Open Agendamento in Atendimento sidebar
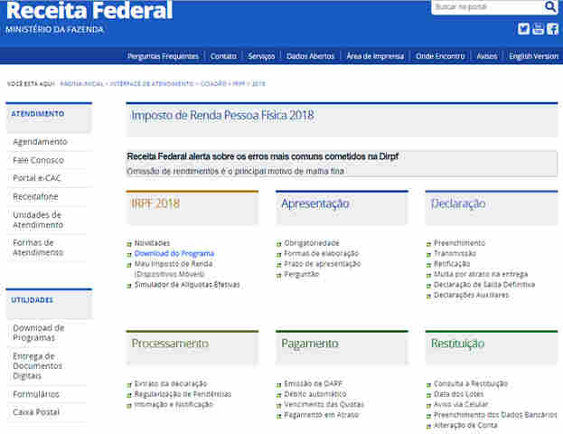 pyautogui.click(x=40, y=142)
